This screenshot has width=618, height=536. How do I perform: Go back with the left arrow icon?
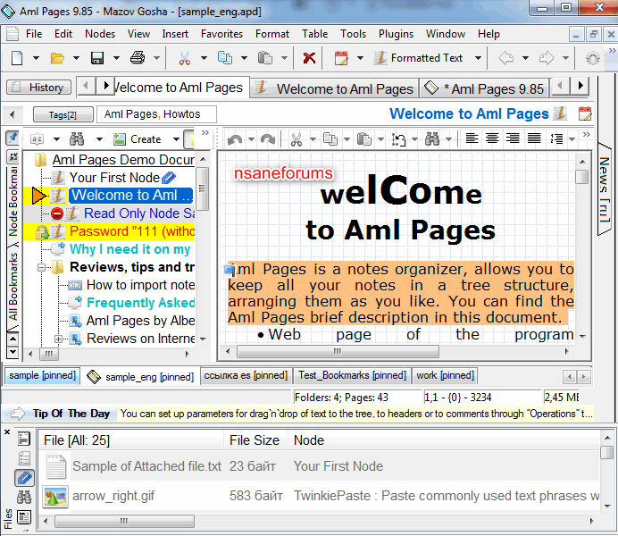[x=506, y=58]
